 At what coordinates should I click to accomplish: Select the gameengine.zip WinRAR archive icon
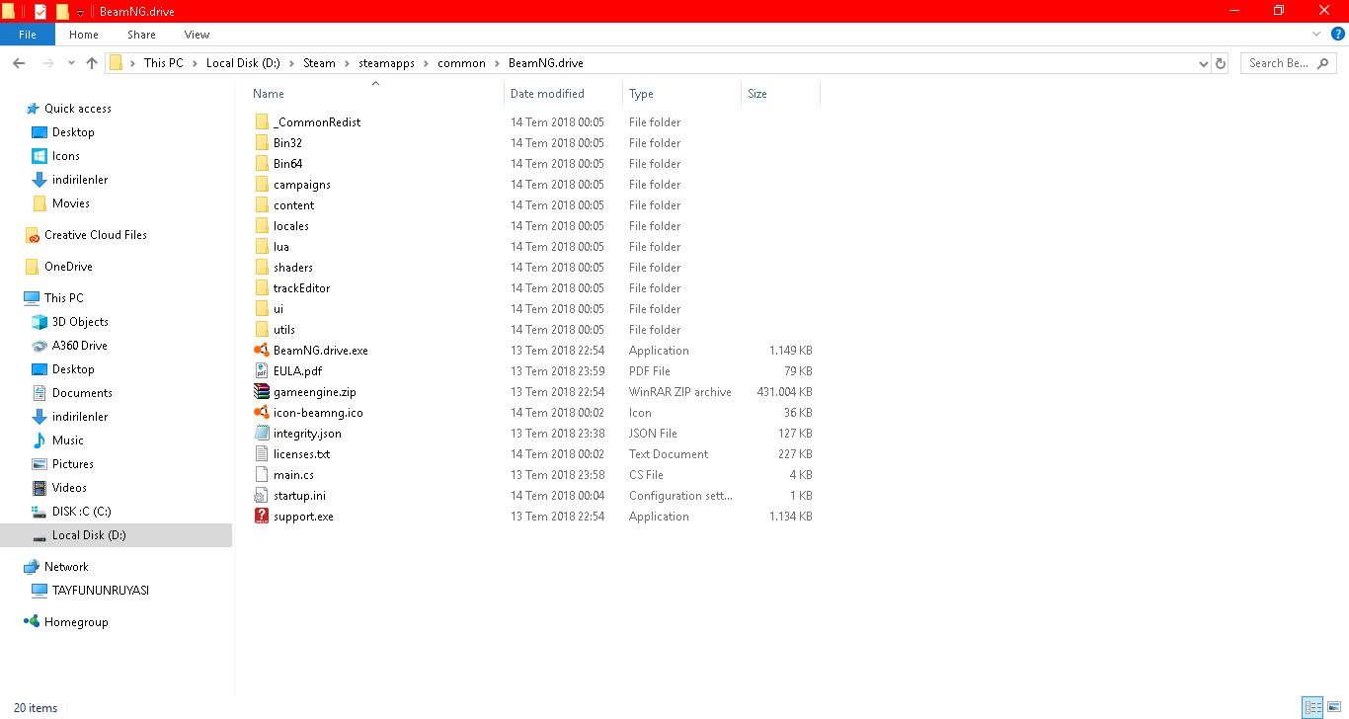[262, 392]
